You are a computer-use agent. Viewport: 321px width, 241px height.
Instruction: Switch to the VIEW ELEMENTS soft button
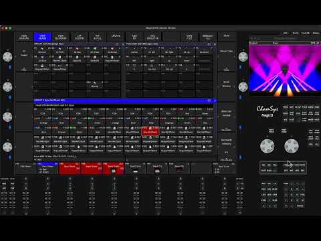tap(61, 37)
